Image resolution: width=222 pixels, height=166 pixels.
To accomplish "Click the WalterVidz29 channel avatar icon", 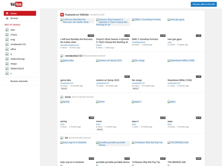I will click(7, 68).
